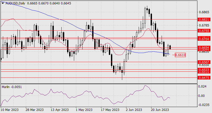This screenshot has height=113, width=212.
Task: Click the AUDUSD,Daily chart title text
Action: click(x=16, y=3)
